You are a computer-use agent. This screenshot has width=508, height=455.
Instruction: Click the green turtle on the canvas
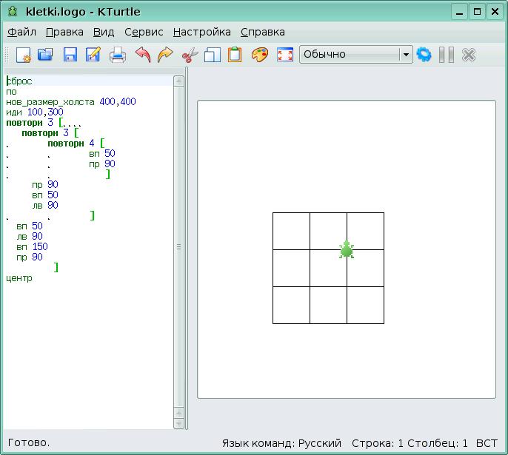click(x=347, y=250)
